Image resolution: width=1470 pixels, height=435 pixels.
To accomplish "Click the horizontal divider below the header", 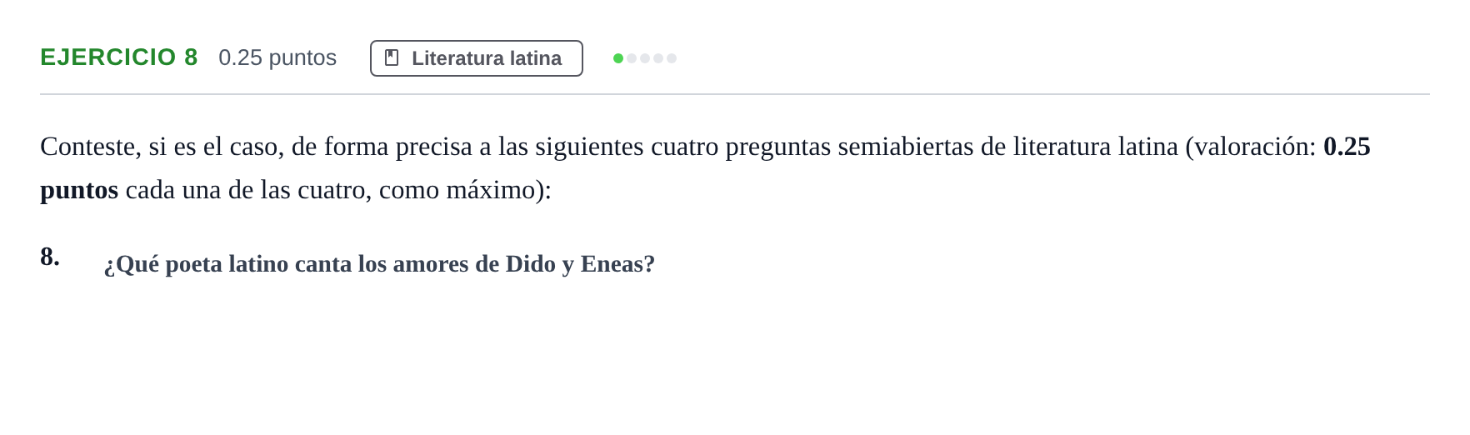I will pos(735,94).
